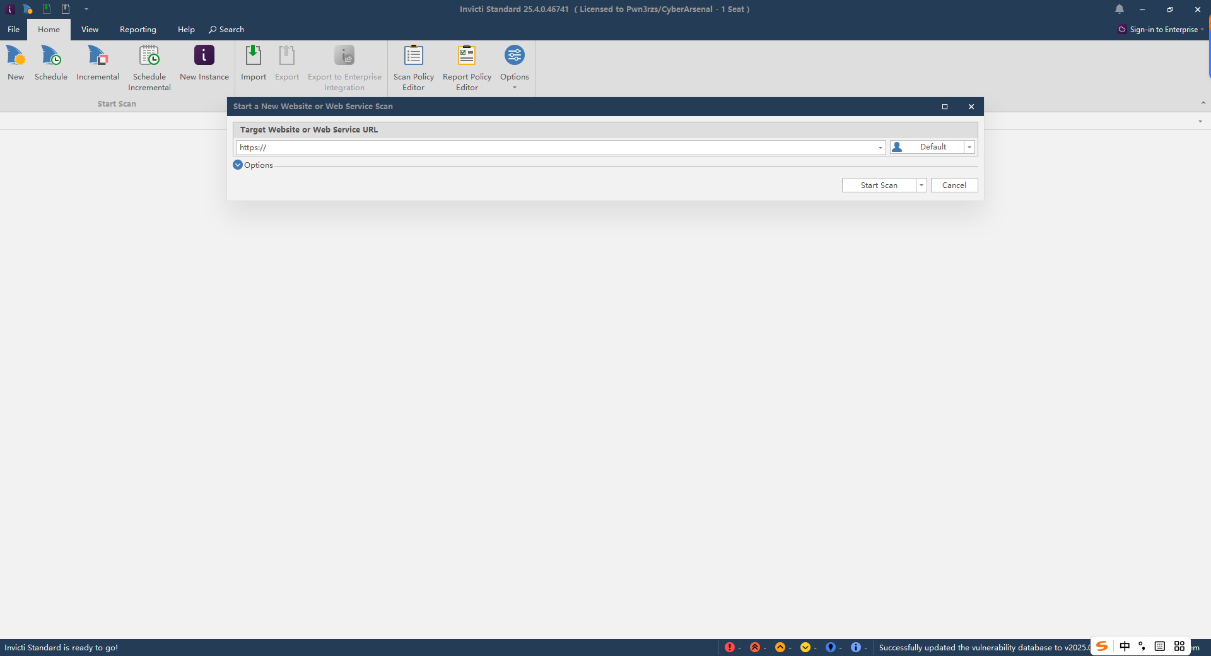Click the Export scan ribbon icon
1211x656 pixels.
pos(287,63)
